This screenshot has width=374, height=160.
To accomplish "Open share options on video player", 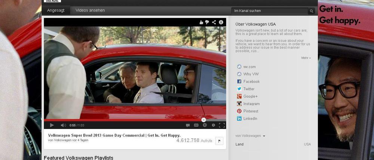I will [x=214, y=22].
